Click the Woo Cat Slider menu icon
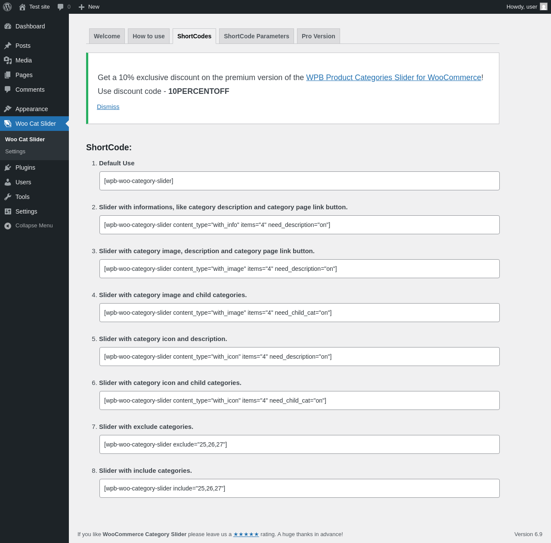This screenshot has height=543, width=551. pos(8,124)
